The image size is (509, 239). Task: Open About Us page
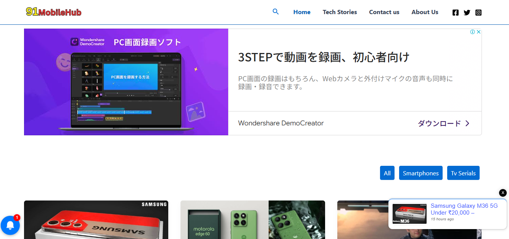[425, 12]
